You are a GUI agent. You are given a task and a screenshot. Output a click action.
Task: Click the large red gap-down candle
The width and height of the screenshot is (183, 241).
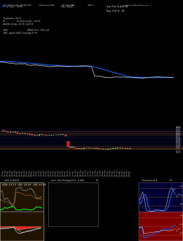(x=68, y=144)
